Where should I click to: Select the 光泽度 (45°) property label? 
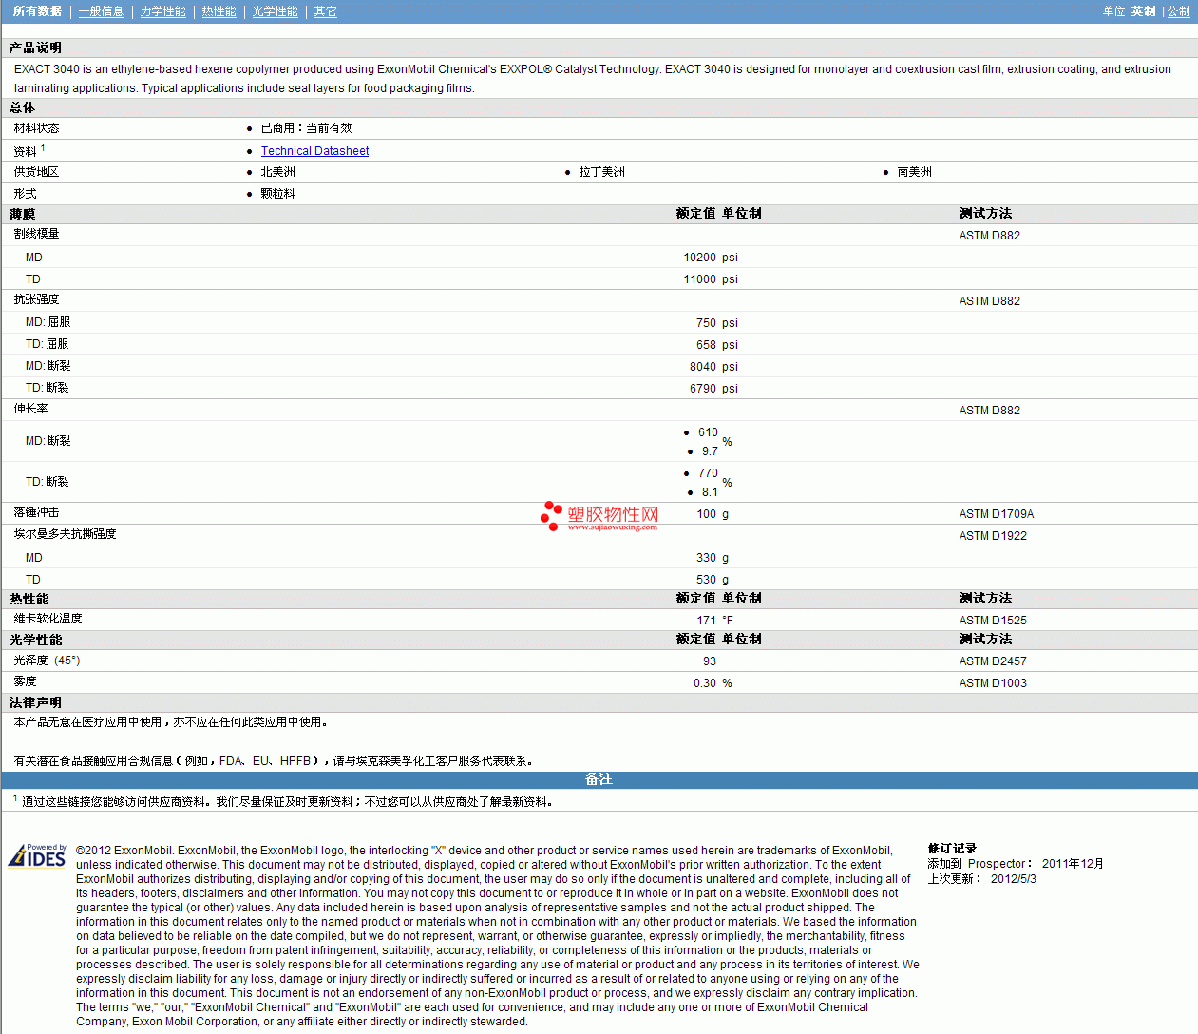(x=48, y=661)
